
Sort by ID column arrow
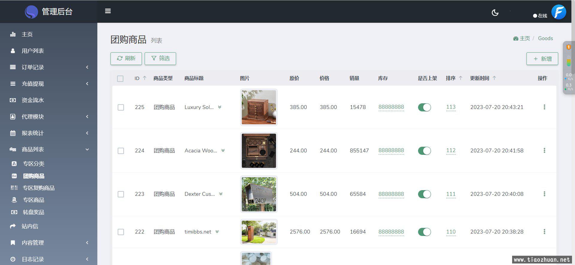point(145,78)
